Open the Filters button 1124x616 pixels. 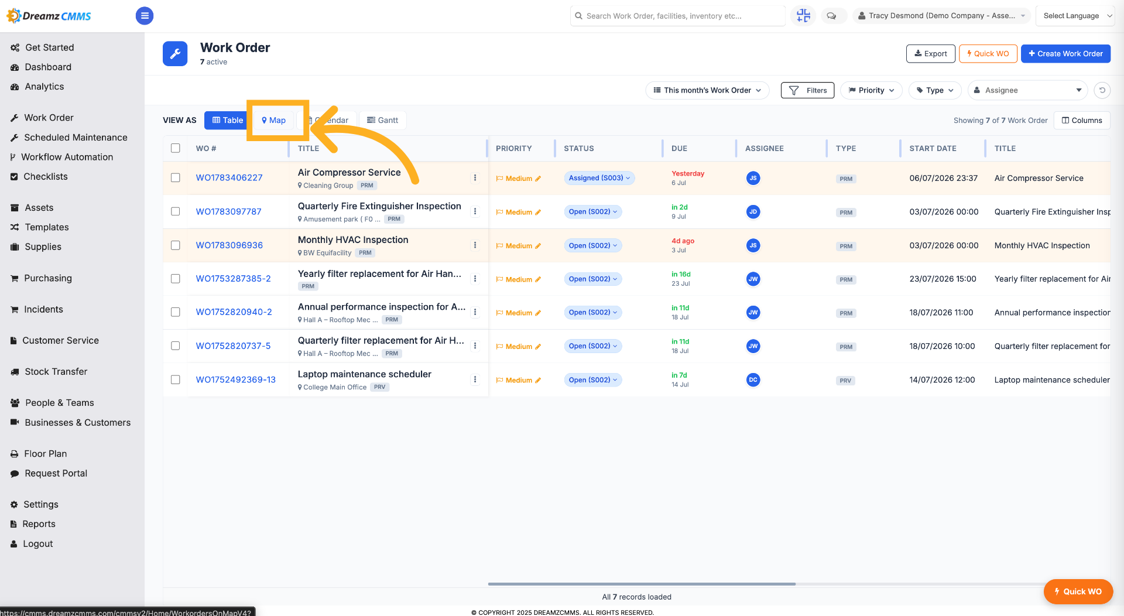pos(807,90)
